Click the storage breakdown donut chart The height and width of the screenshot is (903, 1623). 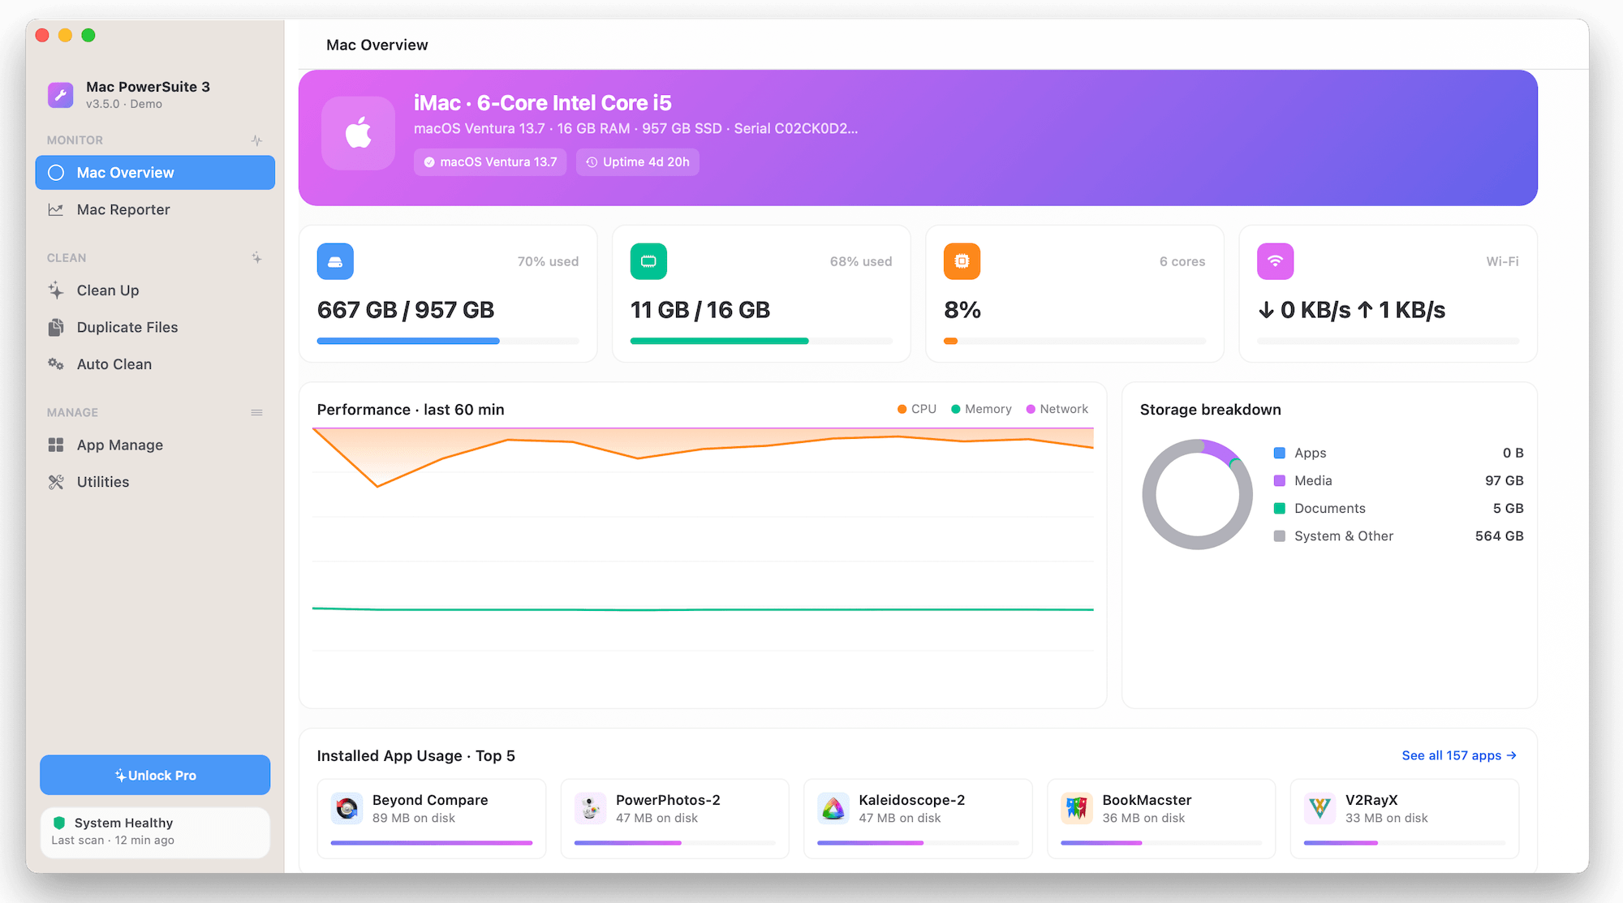click(1197, 494)
